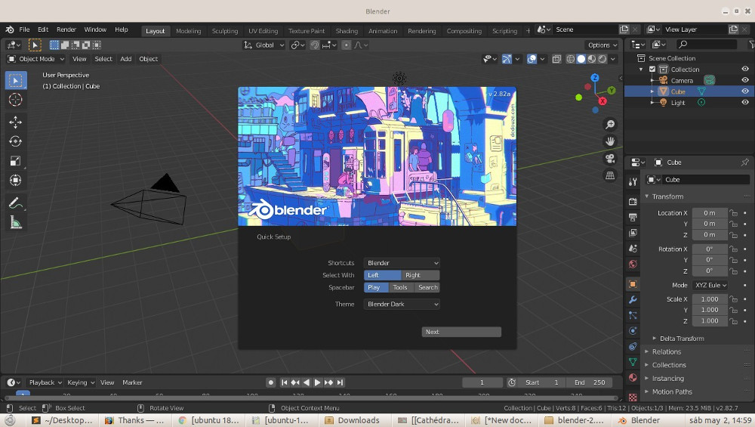Pin the Cube properties panel
Screen dimensions: 755x427
(744, 162)
